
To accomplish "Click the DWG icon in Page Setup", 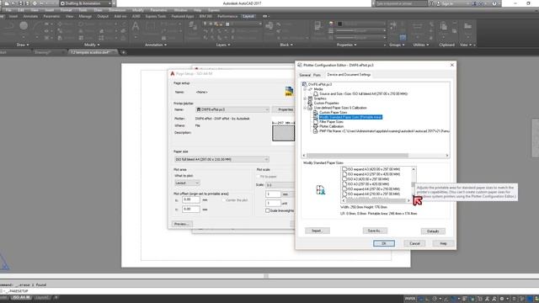I will pyautogui.click(x=289, y=92).
